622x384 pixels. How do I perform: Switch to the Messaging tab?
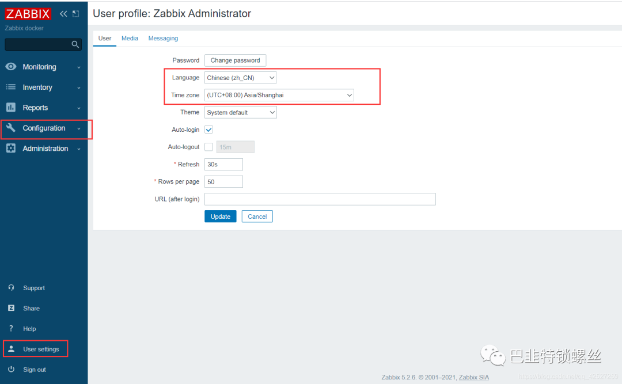[163, 39]
